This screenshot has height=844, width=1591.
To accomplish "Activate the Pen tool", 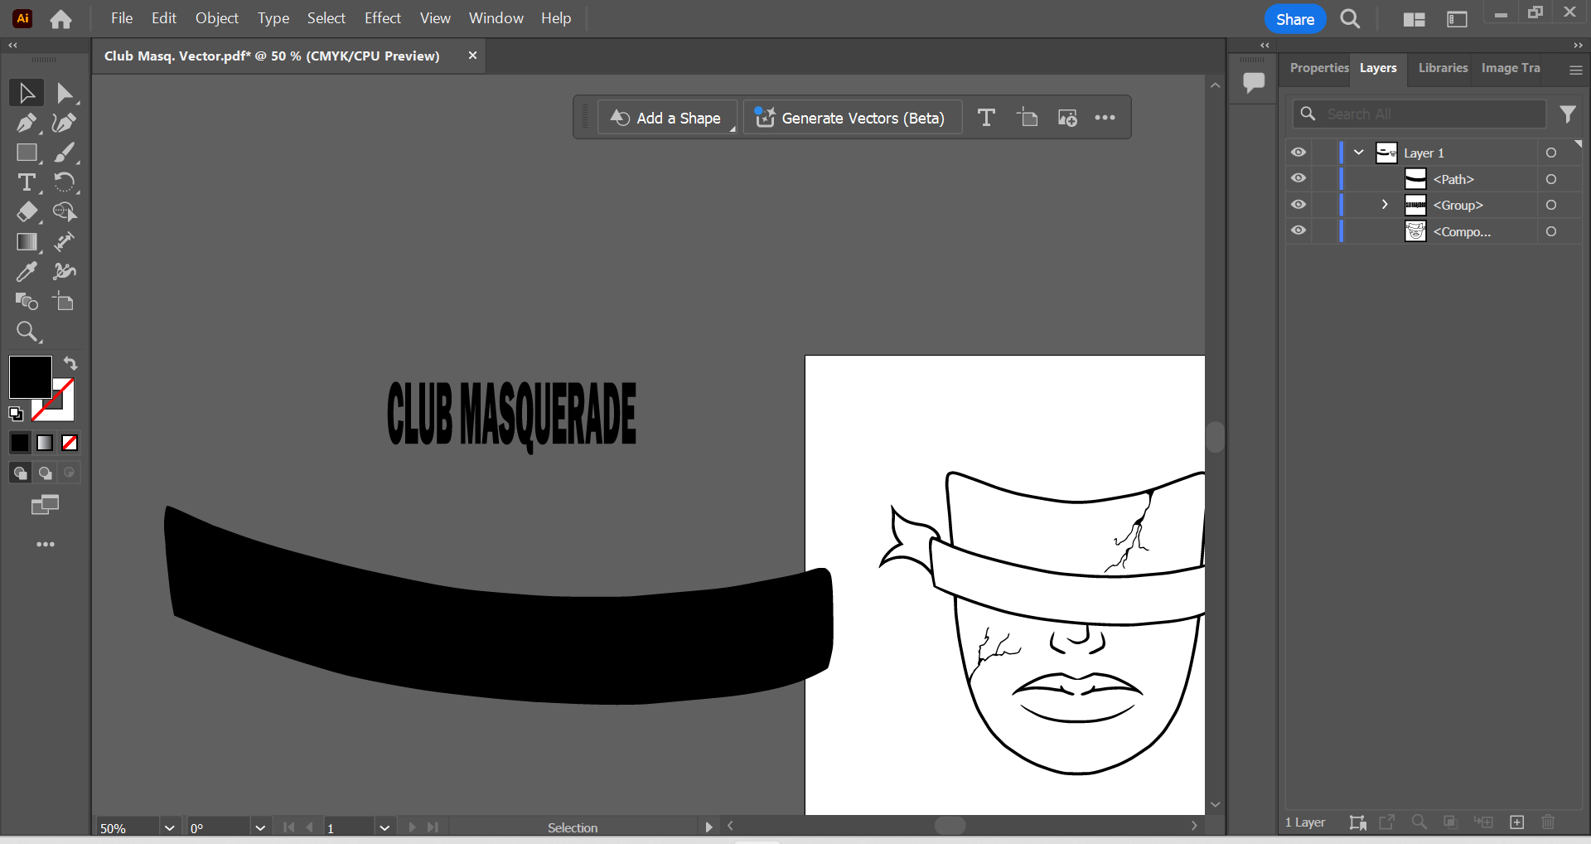I will pyautogui.click(x=27, y=123).
